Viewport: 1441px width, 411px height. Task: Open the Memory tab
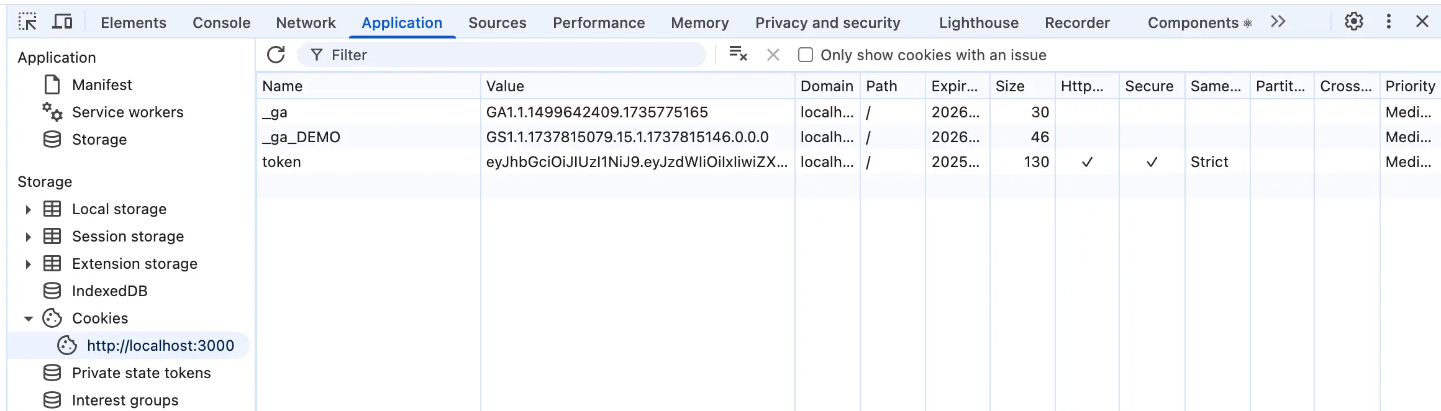(x=700, y=23)
